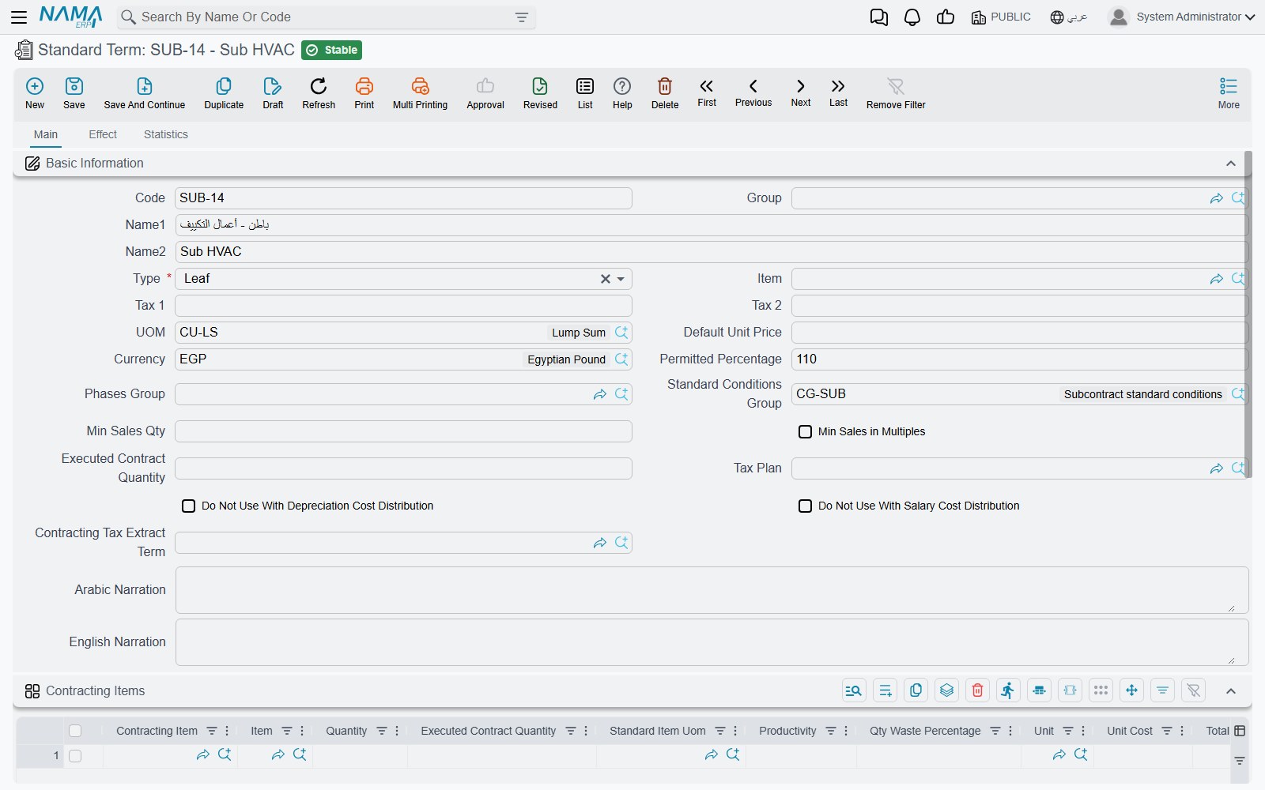Click the Stable status badge

point(332,50)
